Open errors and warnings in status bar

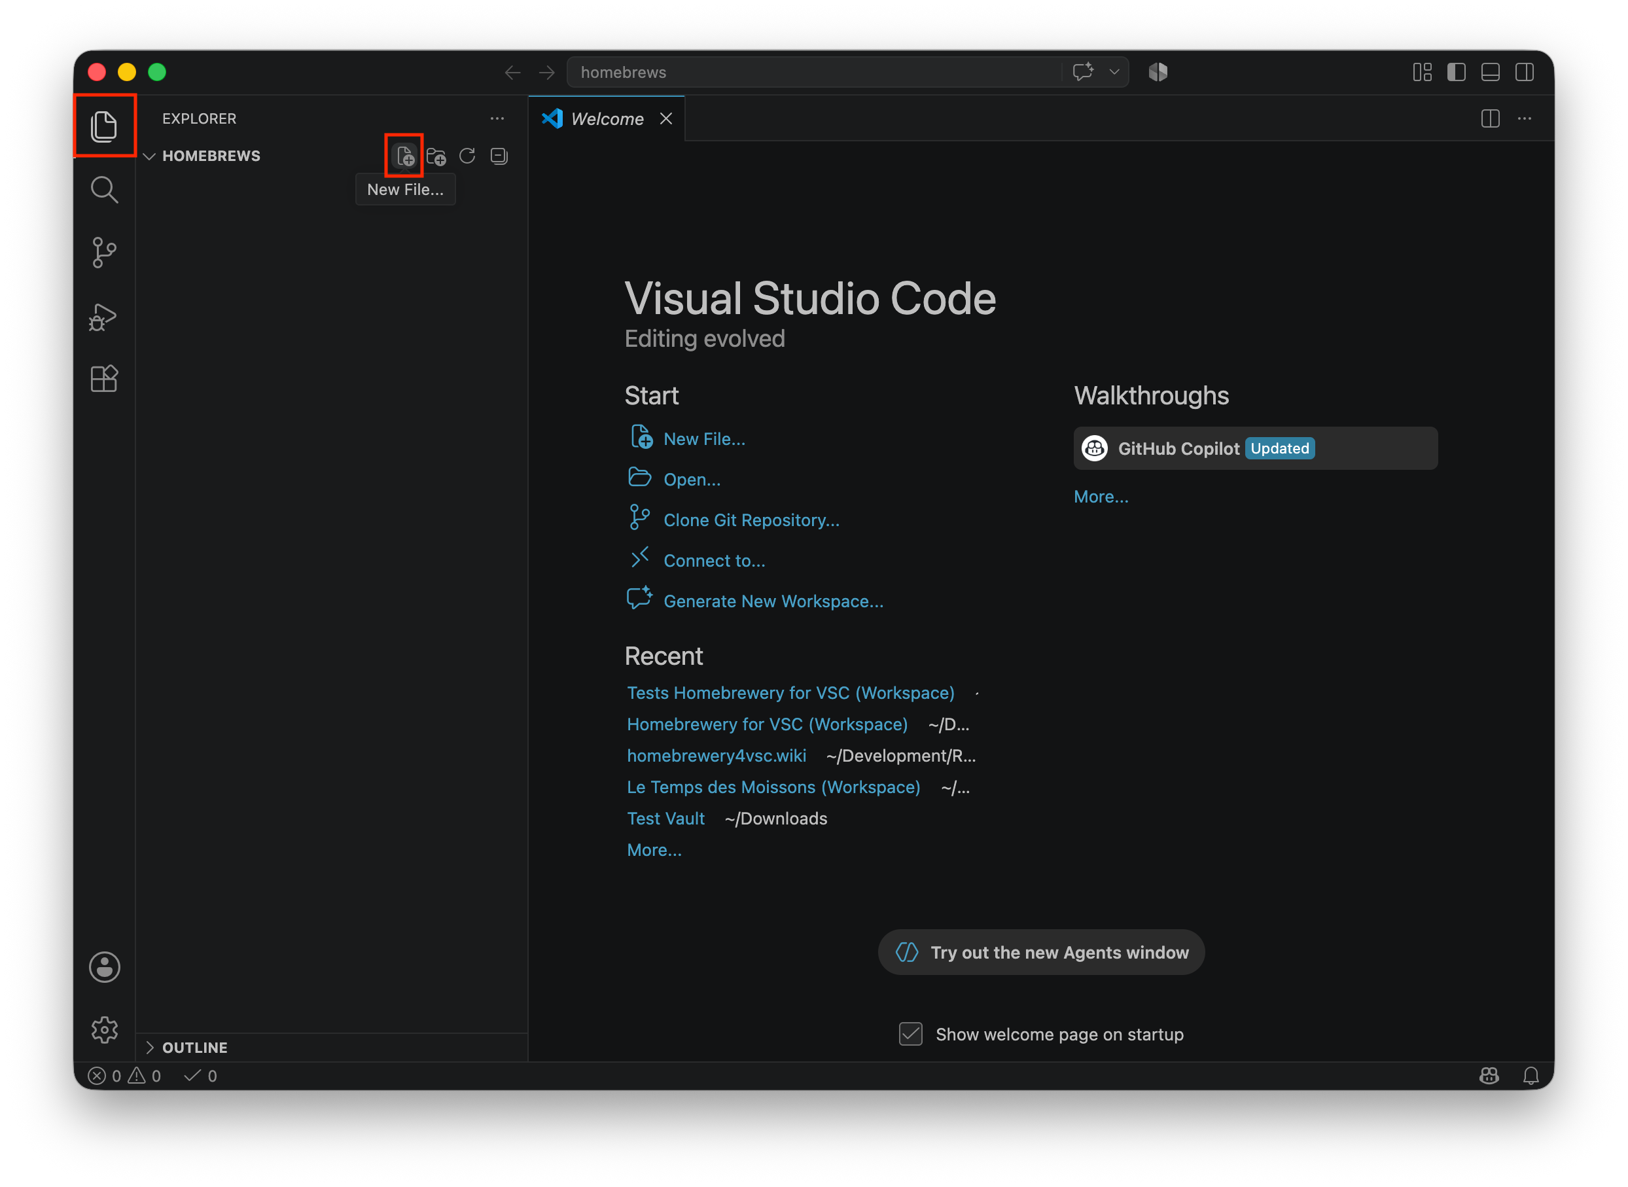(x=124, y=1076)
